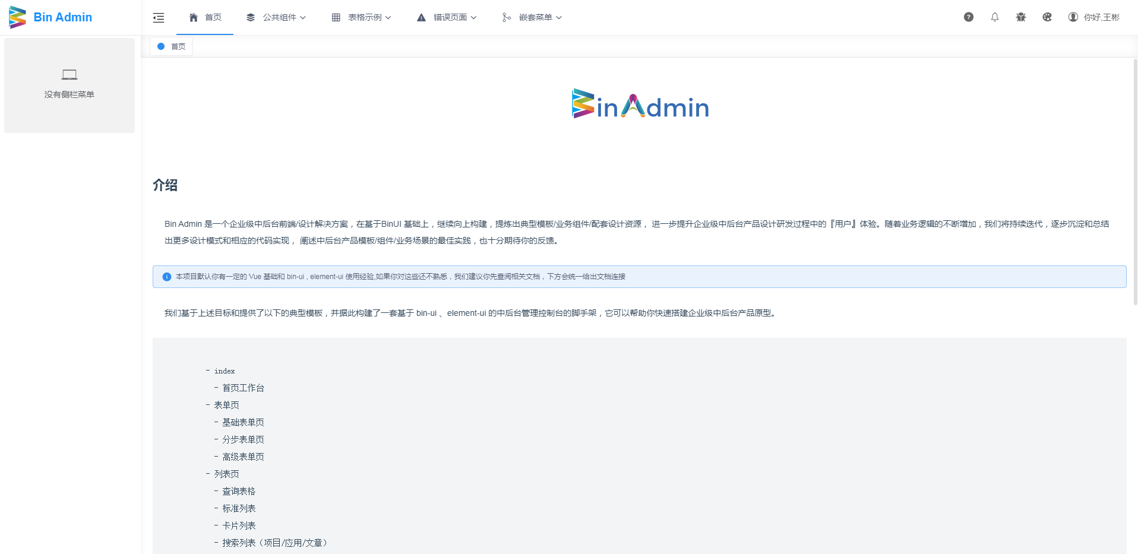Click the 没有侧栏菜单 text
This screenshot has width=1138, height=554.
[69, 94]
